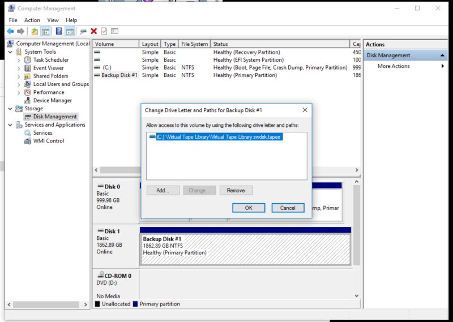453x322 pixels.
Task: Collapse the Disk Management actions section arrow
Action: point(442,55)
